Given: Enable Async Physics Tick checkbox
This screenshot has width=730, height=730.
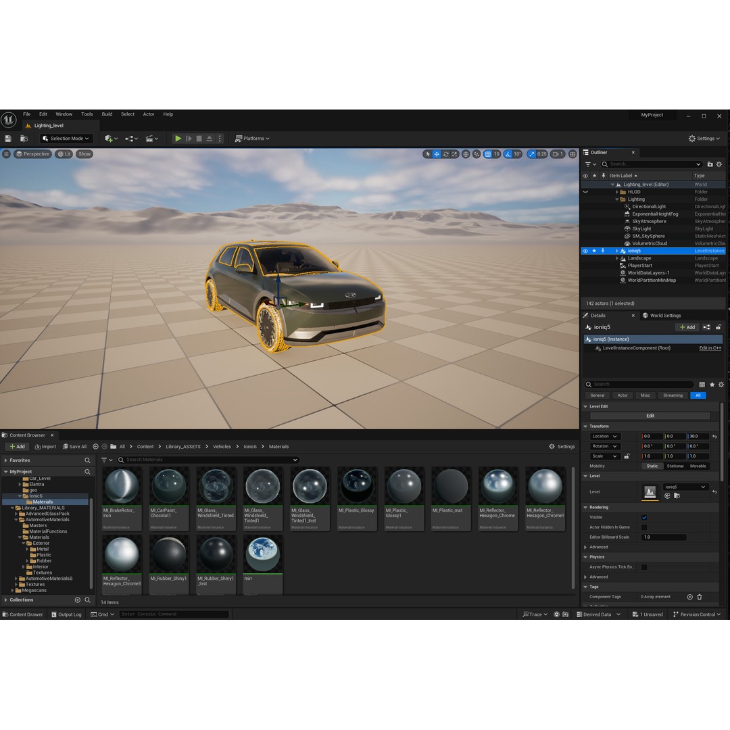Looking at the screenshot, I should tap(644, 568).
